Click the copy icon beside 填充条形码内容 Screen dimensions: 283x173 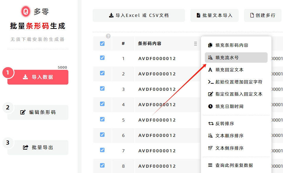210,45
